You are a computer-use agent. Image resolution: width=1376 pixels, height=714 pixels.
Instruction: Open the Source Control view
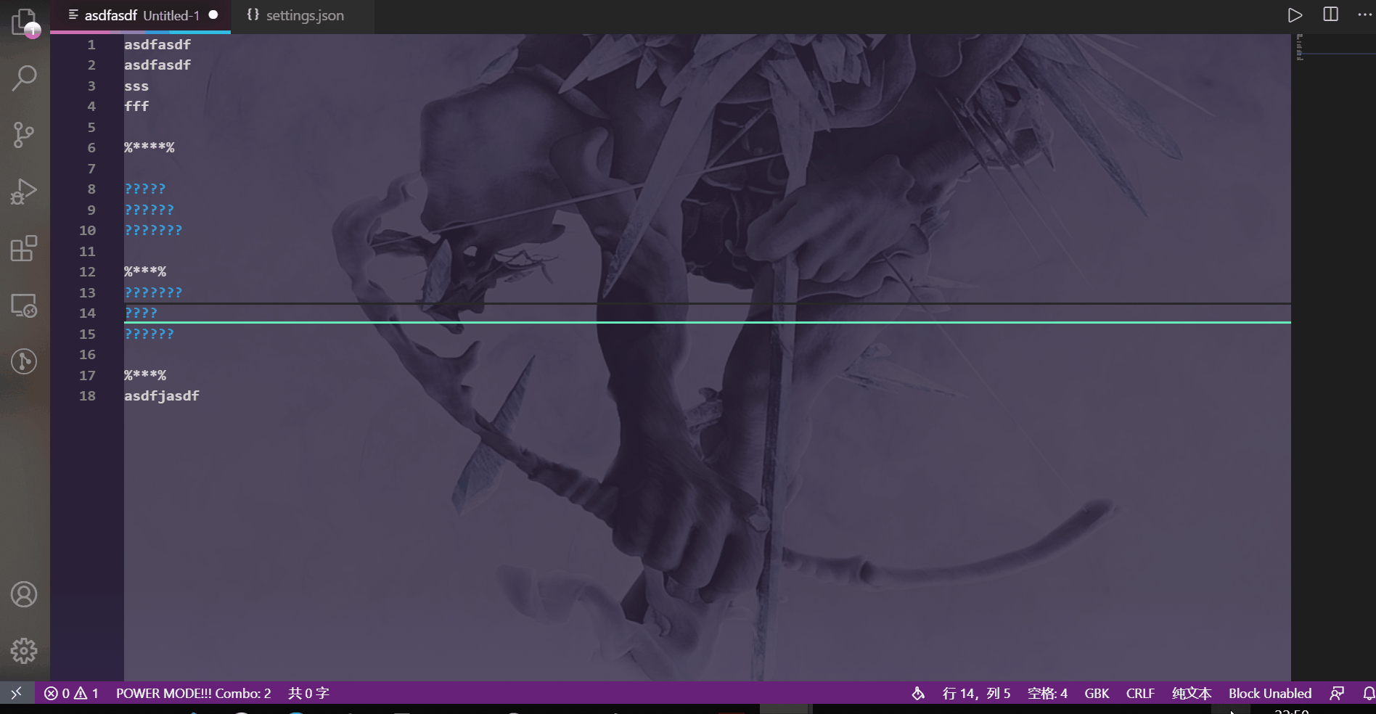click(x=24, y=134)
